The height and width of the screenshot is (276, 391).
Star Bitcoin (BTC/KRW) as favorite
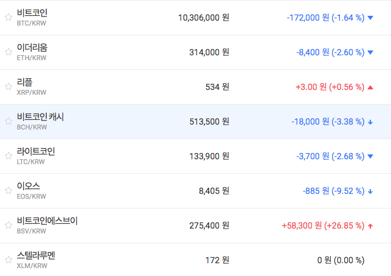point(8,18)
